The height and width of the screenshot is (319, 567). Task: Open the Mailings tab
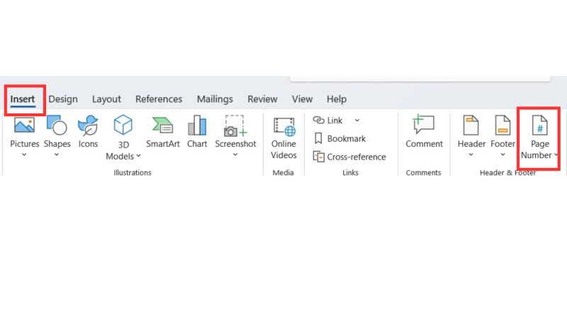(215, 99)
